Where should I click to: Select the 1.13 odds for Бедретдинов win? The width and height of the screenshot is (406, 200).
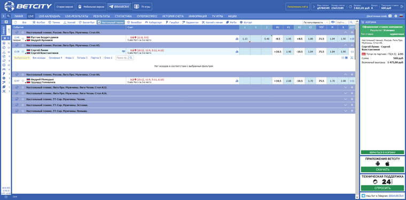245,39
